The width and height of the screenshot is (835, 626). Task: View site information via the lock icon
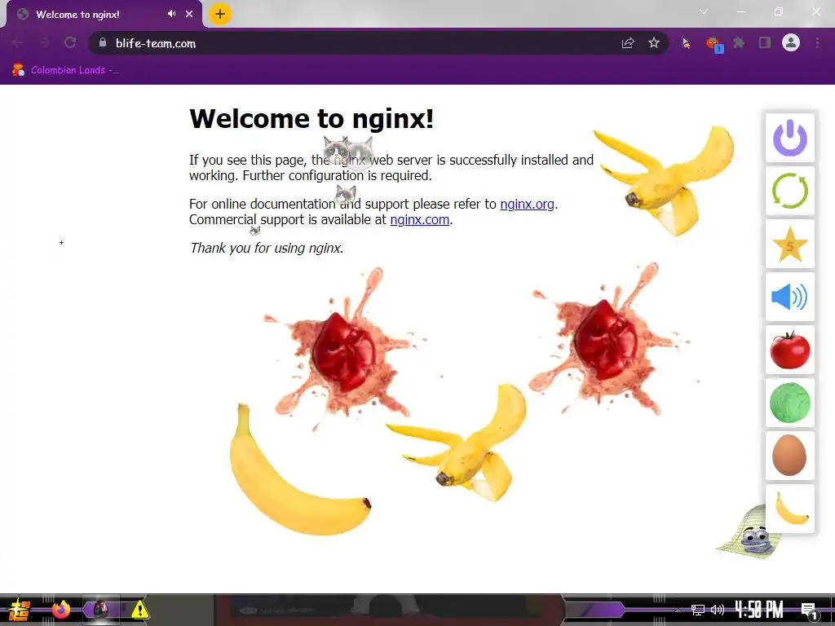tap(103, 42)
